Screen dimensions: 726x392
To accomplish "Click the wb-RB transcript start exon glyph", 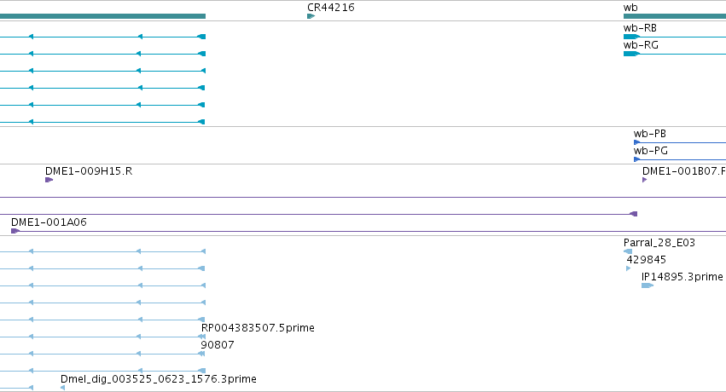I will (x=631, y=37).
